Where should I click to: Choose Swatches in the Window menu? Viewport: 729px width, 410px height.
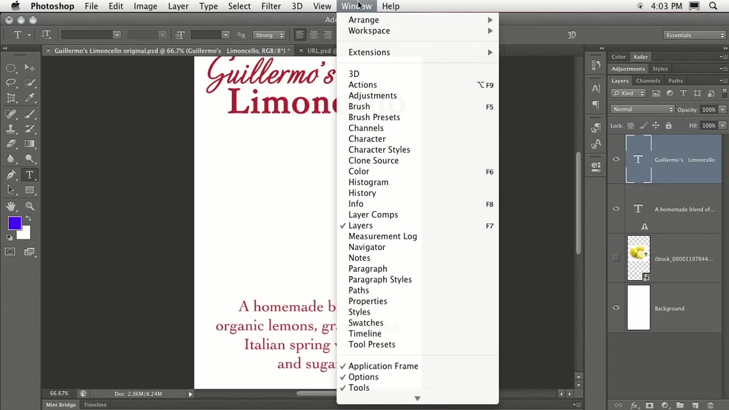coord(418,323)
